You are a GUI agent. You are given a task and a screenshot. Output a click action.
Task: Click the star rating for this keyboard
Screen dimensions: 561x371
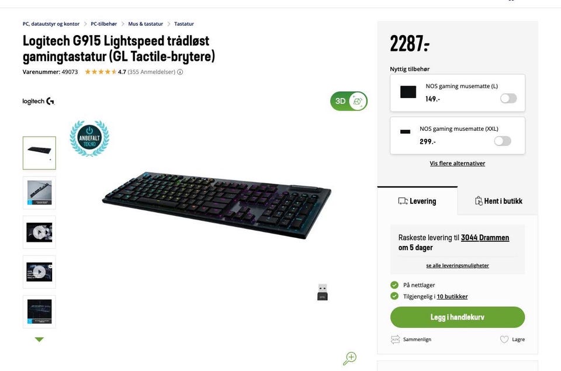(x=101, y=72)
